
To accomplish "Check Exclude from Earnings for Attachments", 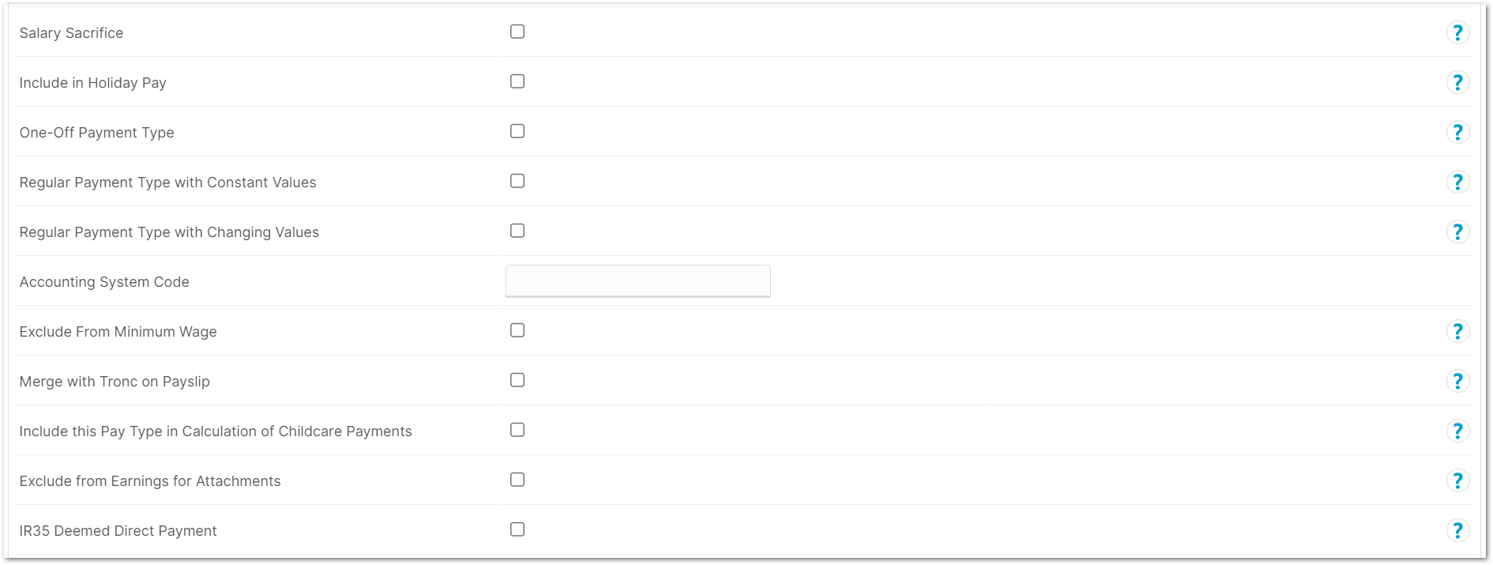I will tap(517, 480).
